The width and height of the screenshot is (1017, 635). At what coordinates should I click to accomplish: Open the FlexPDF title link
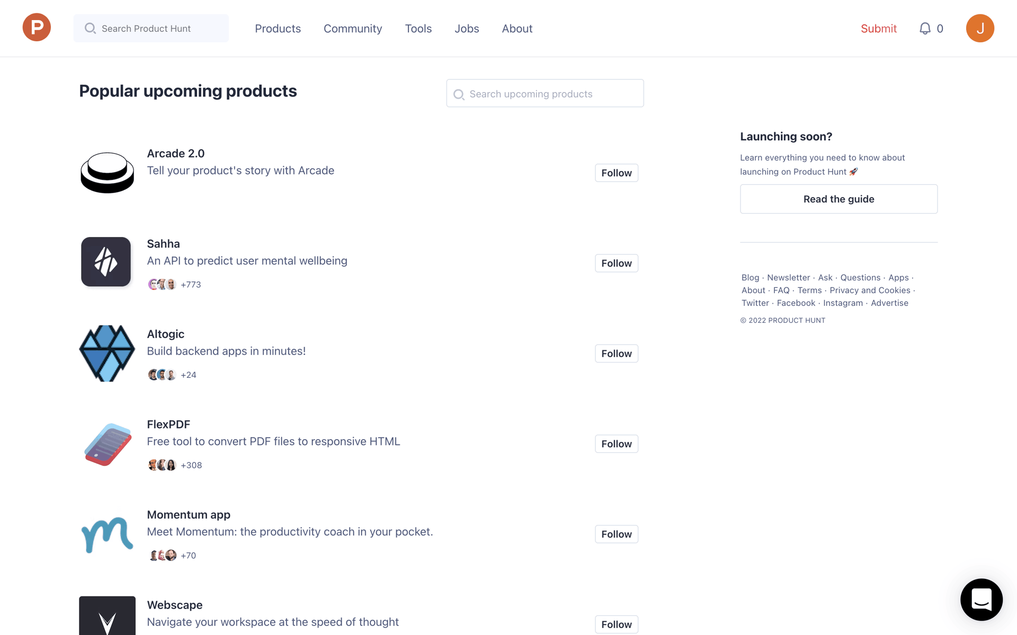point(168,424)
